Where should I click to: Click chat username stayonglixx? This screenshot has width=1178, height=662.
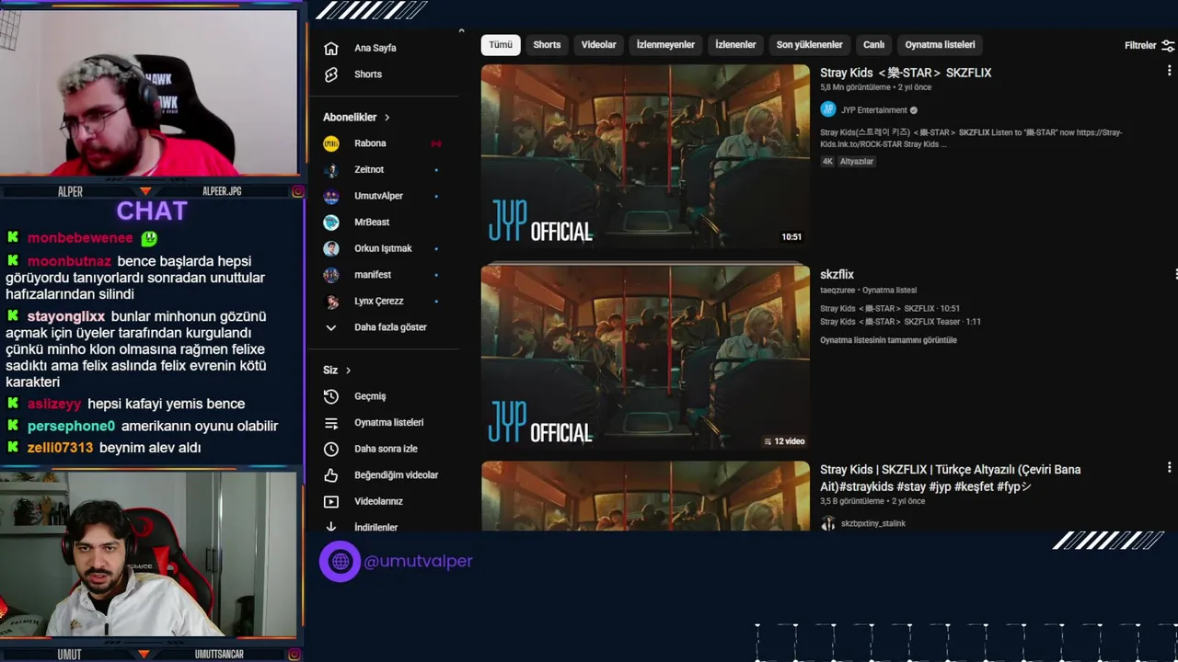tap(66, 316)
